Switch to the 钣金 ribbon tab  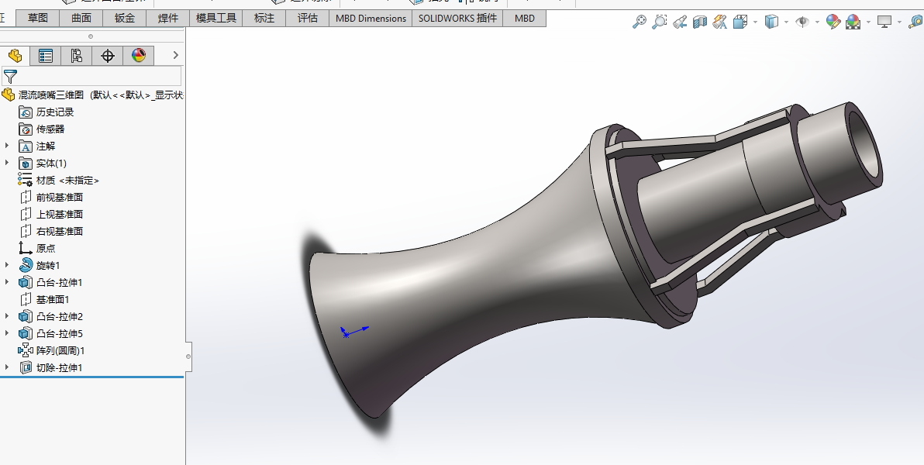click(x=125, y=18)
